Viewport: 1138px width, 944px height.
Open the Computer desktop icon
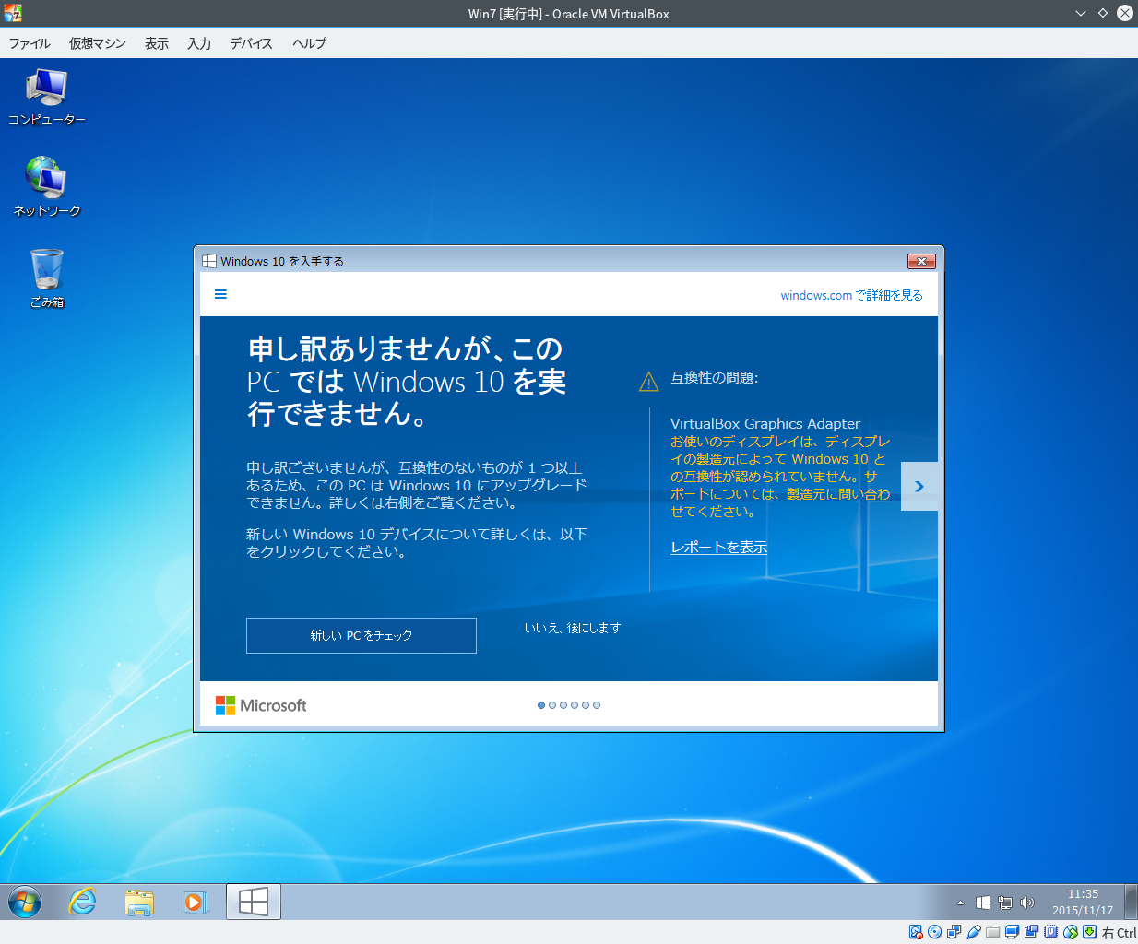46,98
